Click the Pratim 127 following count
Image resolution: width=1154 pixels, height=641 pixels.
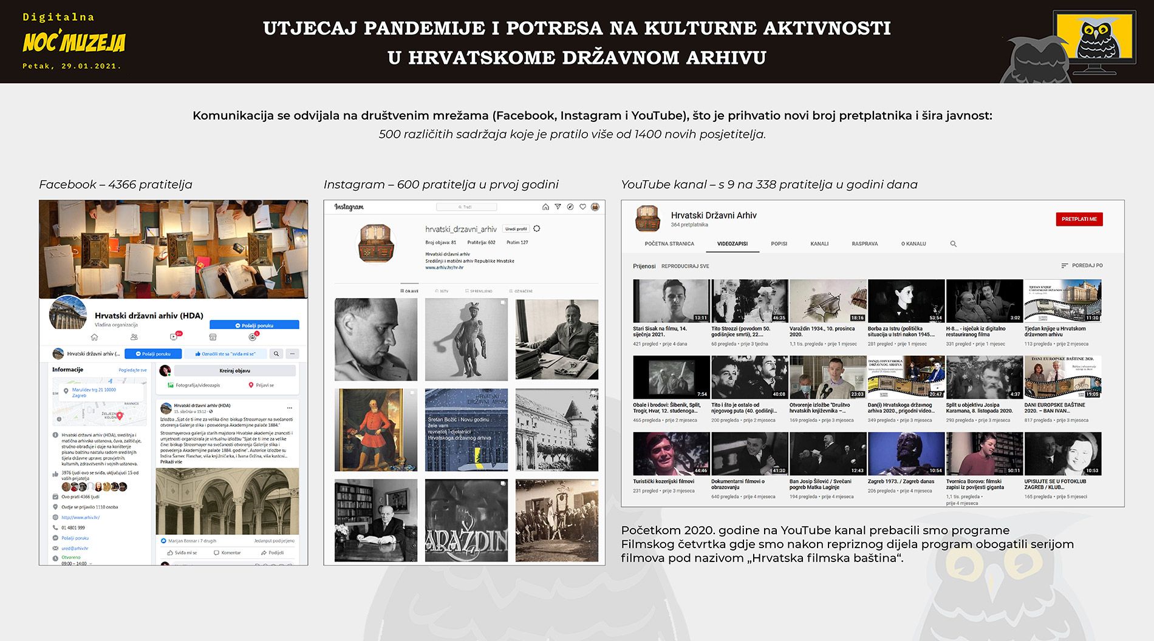(517, 242)
